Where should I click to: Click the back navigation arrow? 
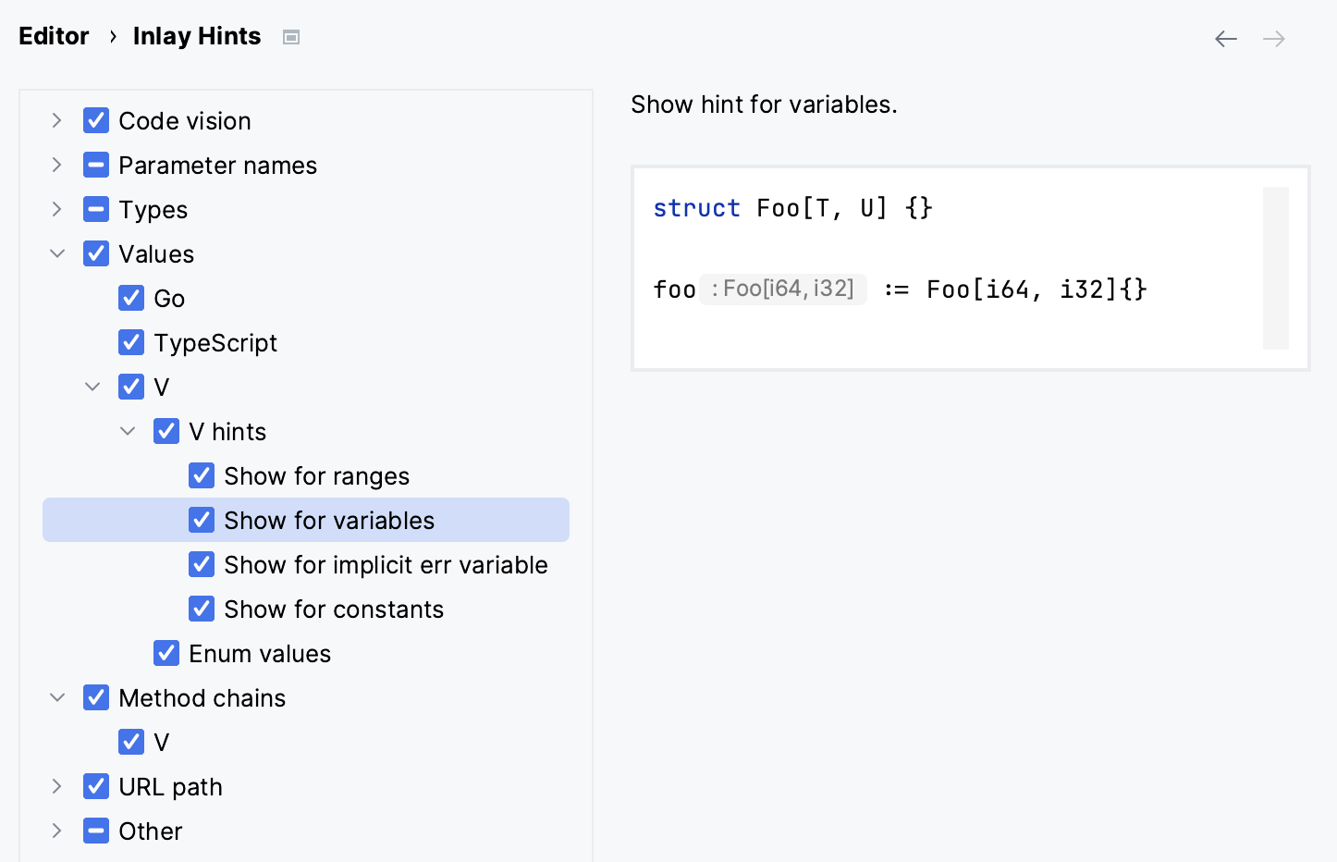click(x=1225, y=39)
